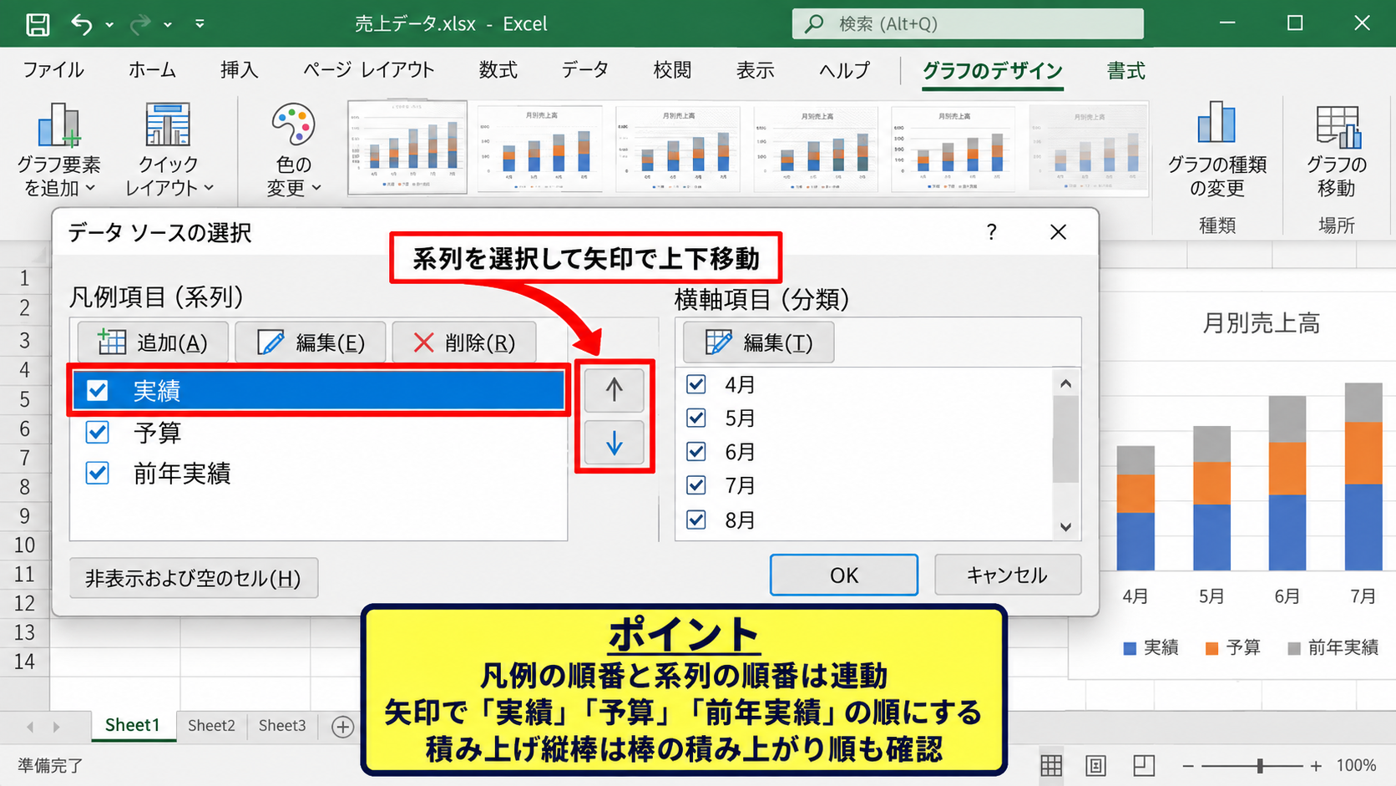Click zoom in plus button

(x=1317, y=765)
